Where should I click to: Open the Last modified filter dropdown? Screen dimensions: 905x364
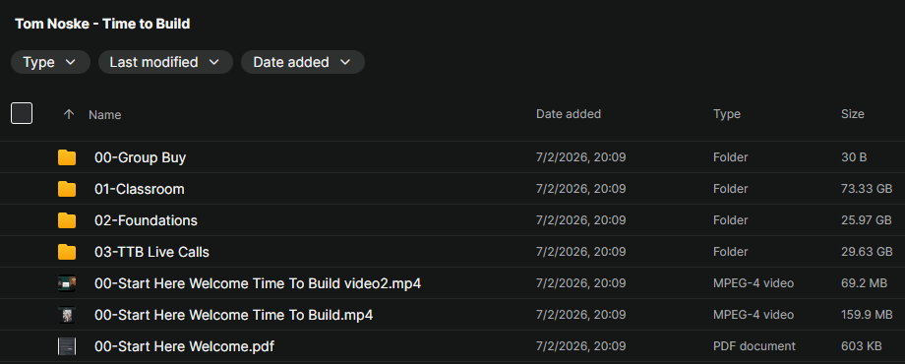165,62
